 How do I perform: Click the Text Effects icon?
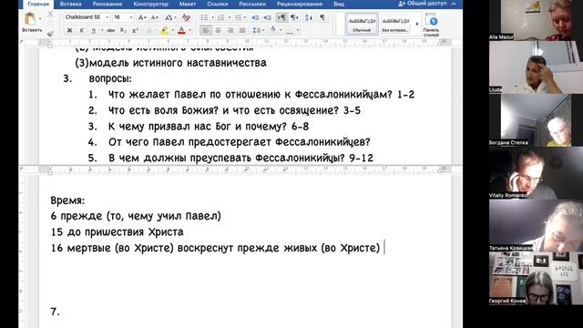[x=149, y=30]
